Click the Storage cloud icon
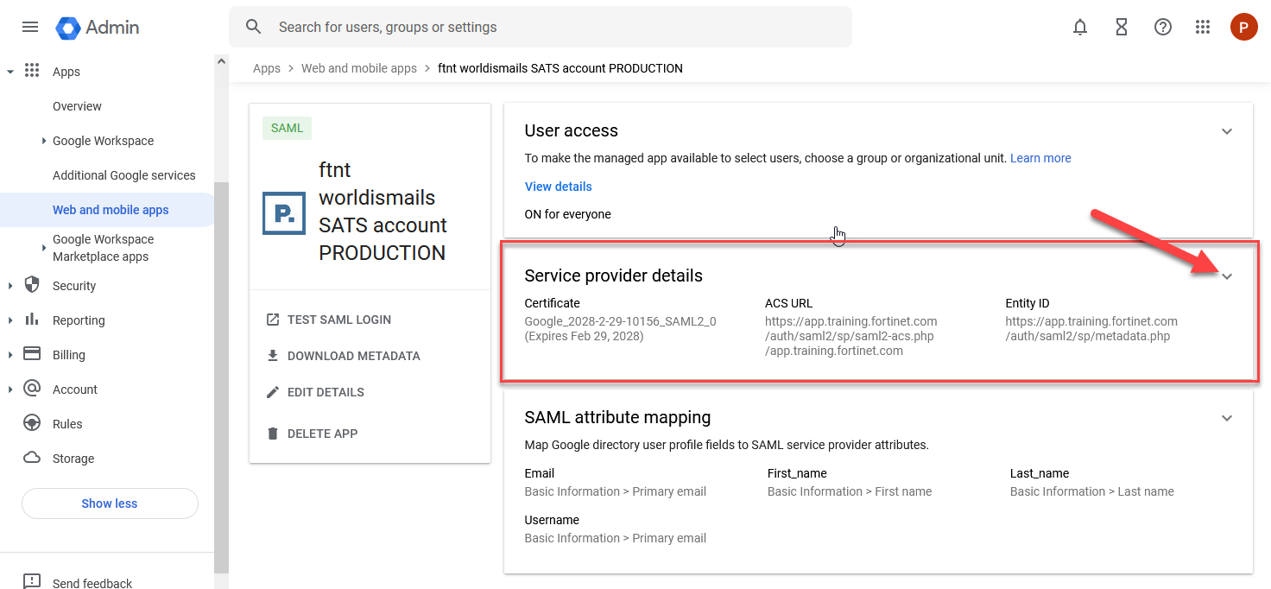This screenshot has height=589, width=1271. tap(32, 458)
